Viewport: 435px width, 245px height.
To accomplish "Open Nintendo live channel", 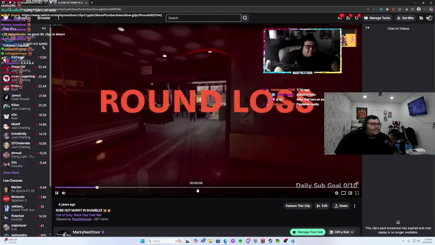I will pyautogui.click(x=25, y=198).
